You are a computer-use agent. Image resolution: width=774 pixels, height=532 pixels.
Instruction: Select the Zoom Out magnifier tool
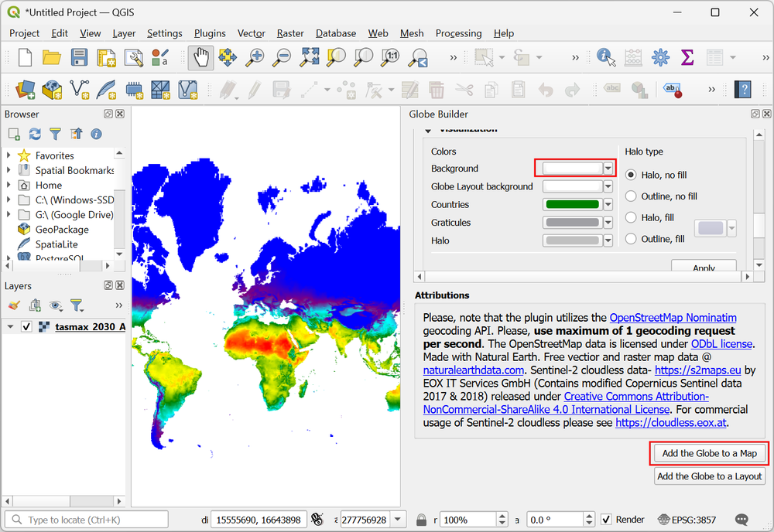tap(283, 57)
